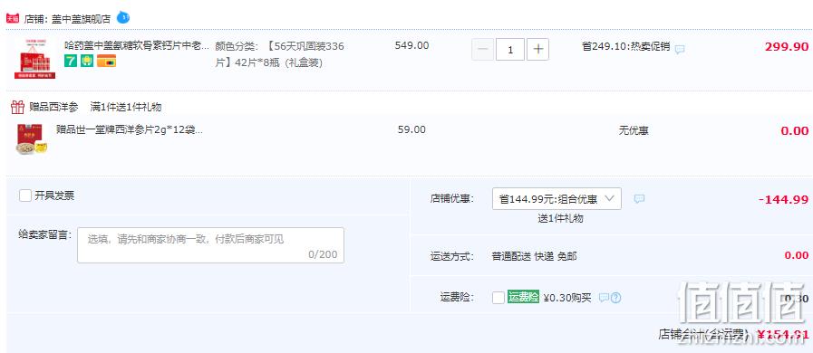This screenshot has height=353, width=813.
Task: Click the 满1件送1件礼物 promotion text
Action: 126,107
